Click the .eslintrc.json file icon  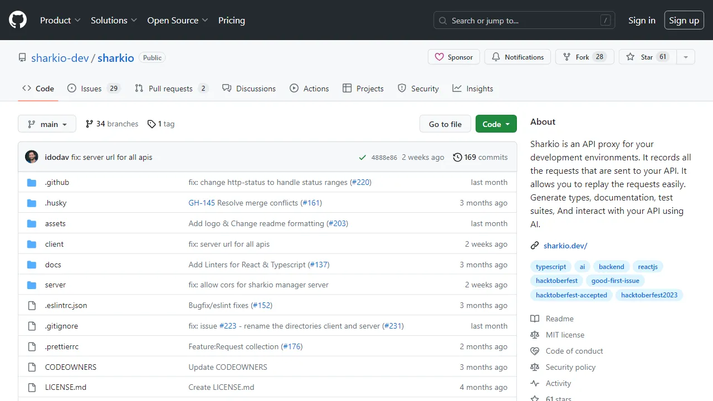pyautogui.click(x=32, y=305)
